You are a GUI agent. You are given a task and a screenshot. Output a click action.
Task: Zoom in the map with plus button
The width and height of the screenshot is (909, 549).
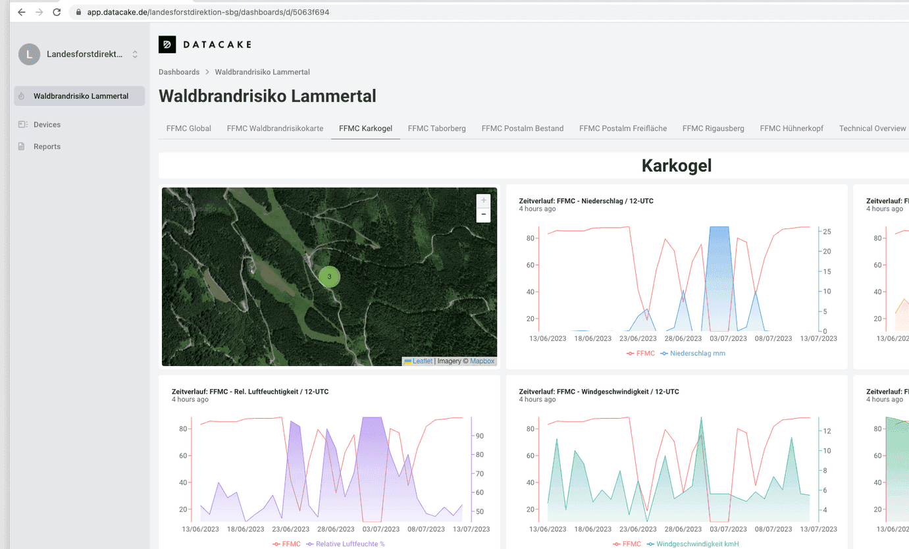(x=483, y=200)
